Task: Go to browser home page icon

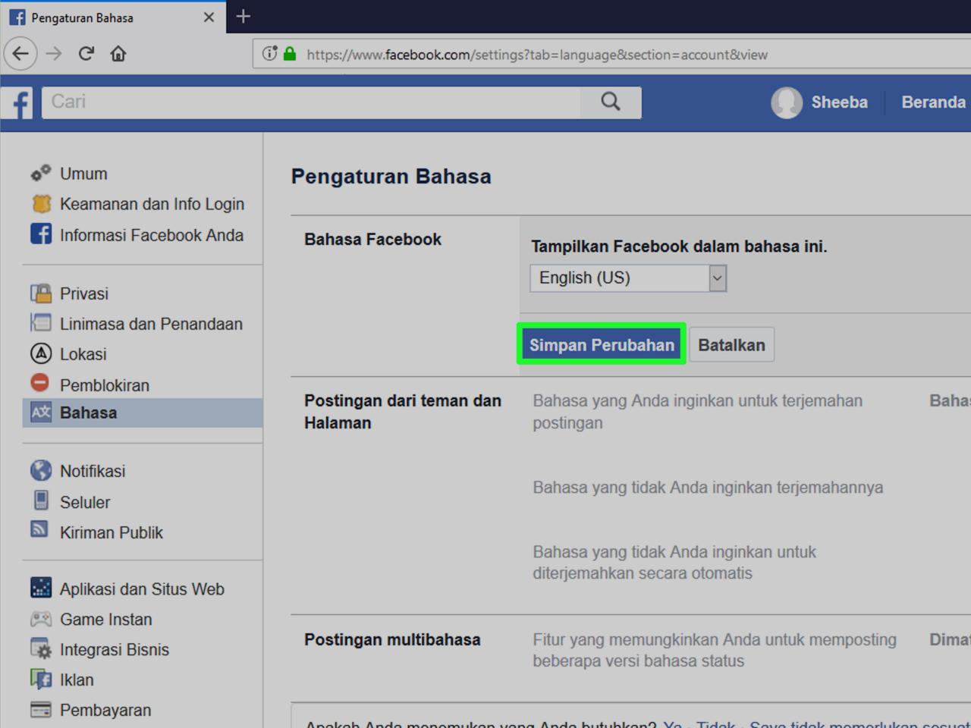Action: (118, 54)
